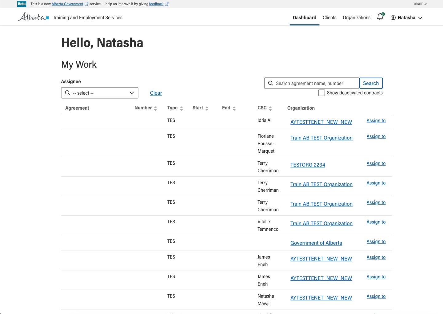This screenshot has height=314, width=443.
Task: Open the Organizations tab
Action: pyautogui.click(x=357, y=18)
